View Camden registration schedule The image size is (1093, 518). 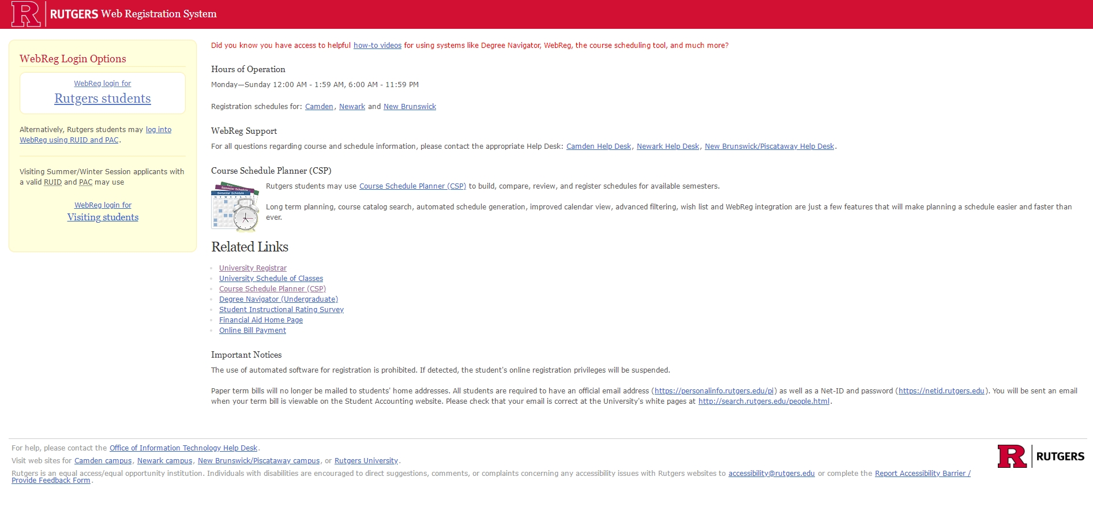pos(319,107)
